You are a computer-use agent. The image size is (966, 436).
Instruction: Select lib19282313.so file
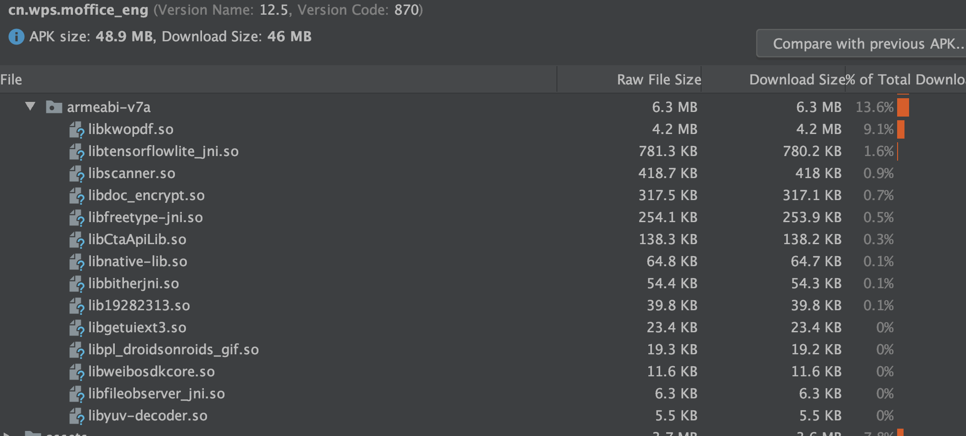139,305
